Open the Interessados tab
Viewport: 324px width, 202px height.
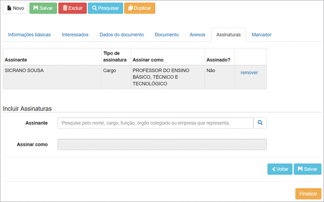[x=75, y=35]
